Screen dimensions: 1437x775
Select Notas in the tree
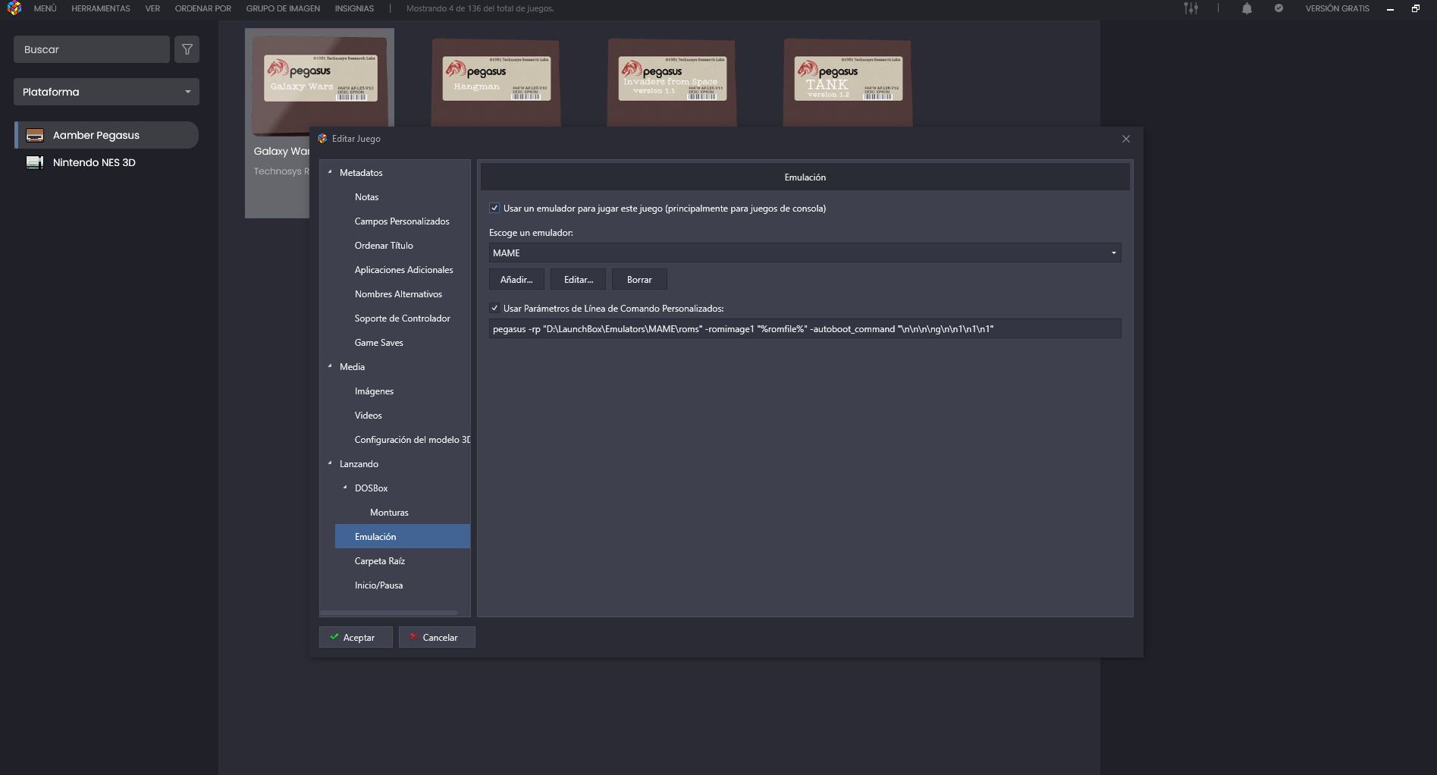366,196
